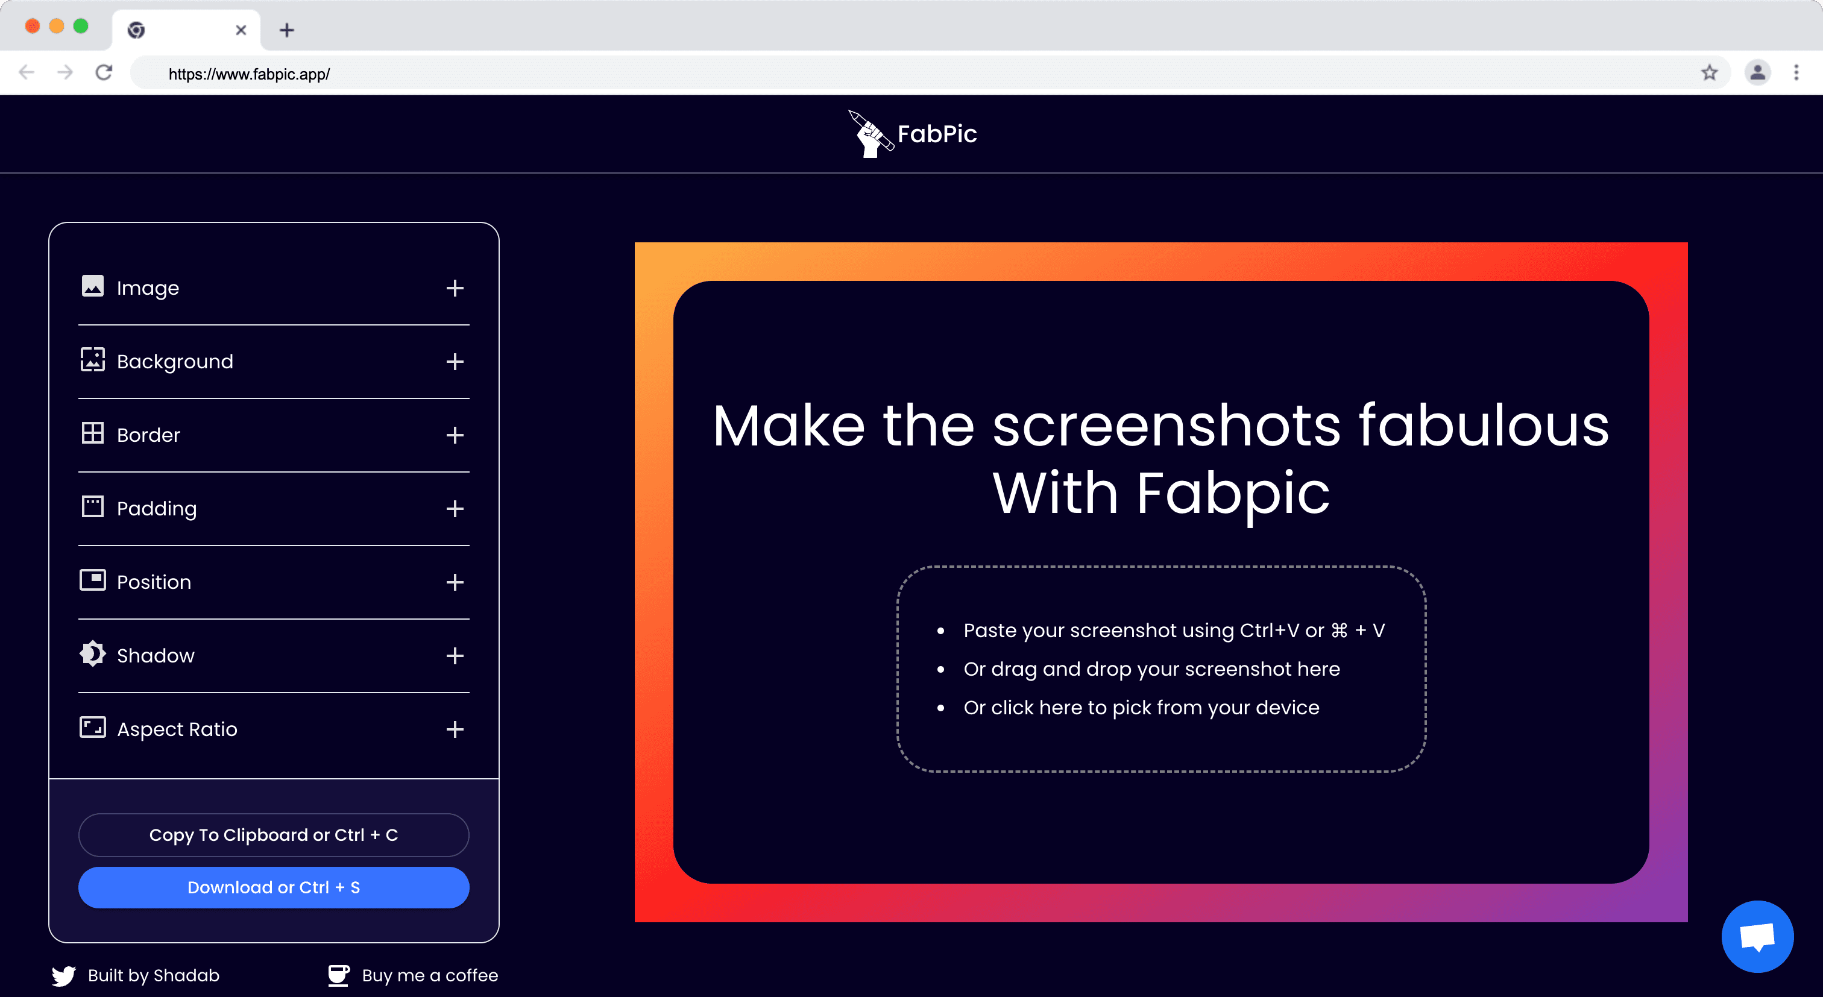Viewport: 1823px width, 997px height.
Task: Select the Position label in sidebar
Action: coord(154,582)
